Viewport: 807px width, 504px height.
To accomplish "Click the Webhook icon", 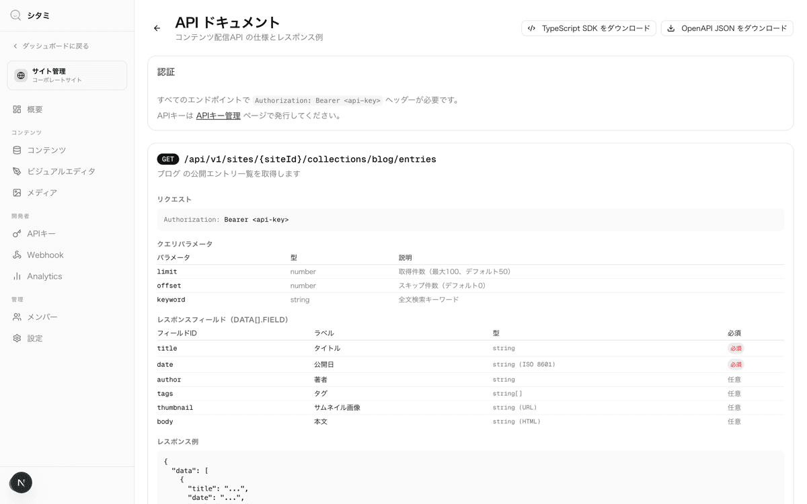I will coord(17,255).
